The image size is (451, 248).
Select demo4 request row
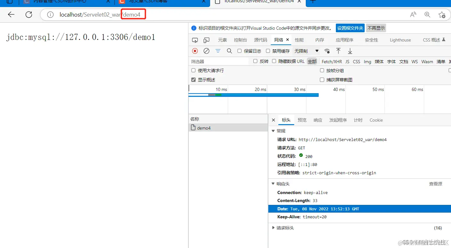[x=228, y=128]
